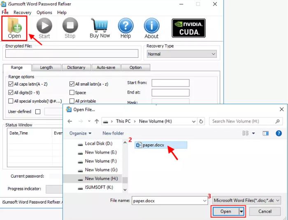Open the Organize dropdown menu
288x220 pixels.
pyautogui.click(x=80, y=133)
